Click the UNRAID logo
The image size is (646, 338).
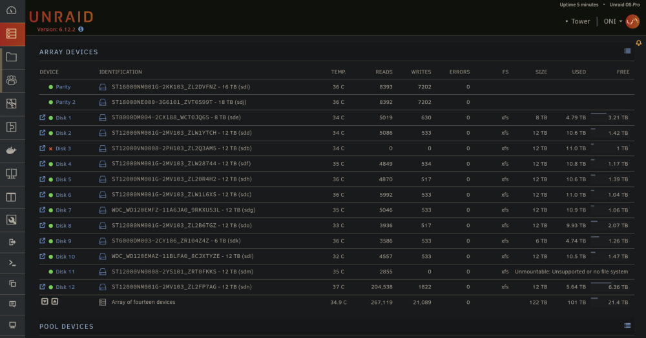61,17
